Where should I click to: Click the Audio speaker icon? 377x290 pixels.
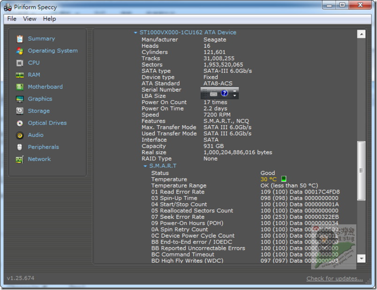(x=20, y=135)
